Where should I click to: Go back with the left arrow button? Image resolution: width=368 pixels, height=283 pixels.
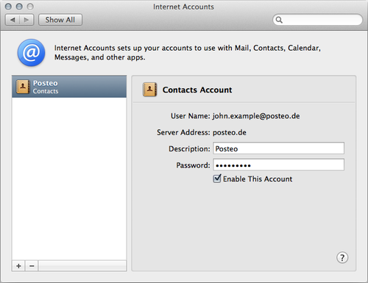click(13, 20)
